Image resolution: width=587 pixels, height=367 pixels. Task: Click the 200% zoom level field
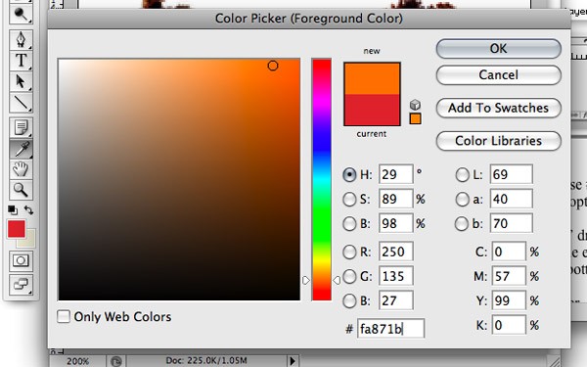[x=77, y=361]
